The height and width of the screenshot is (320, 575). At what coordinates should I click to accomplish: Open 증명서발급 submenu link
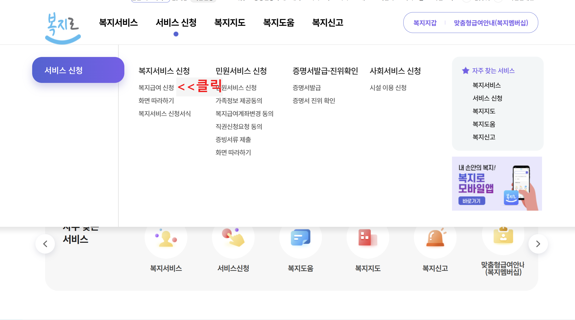[307, 88]
